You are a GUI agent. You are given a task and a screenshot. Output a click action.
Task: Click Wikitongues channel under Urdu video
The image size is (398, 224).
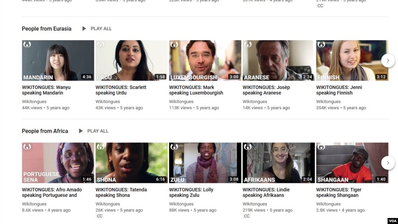coord(108,101)
